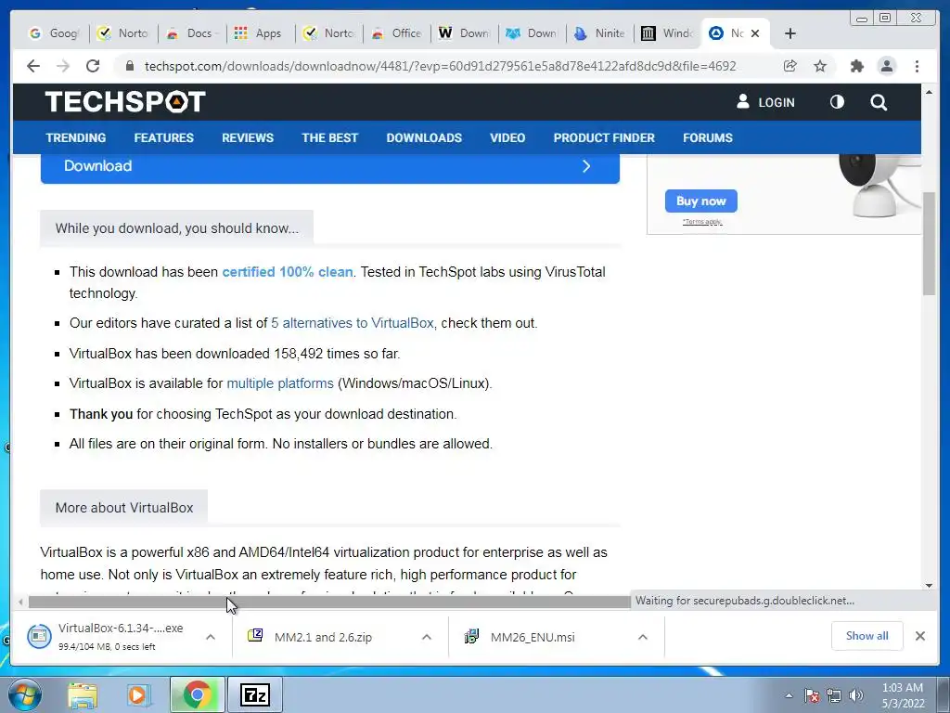This screenshot has width=950, height=713.
Task: Open the DOWNLOADS menu item
Action: pos(424,137)
